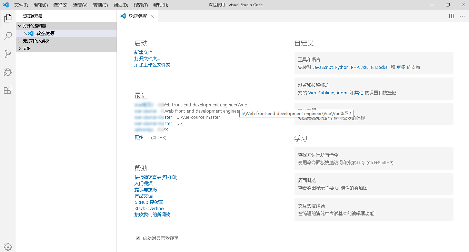This screenshot has height=252, width=469.
Task: Click VS Code logo in title bar
Action: [x=6, y=5]
